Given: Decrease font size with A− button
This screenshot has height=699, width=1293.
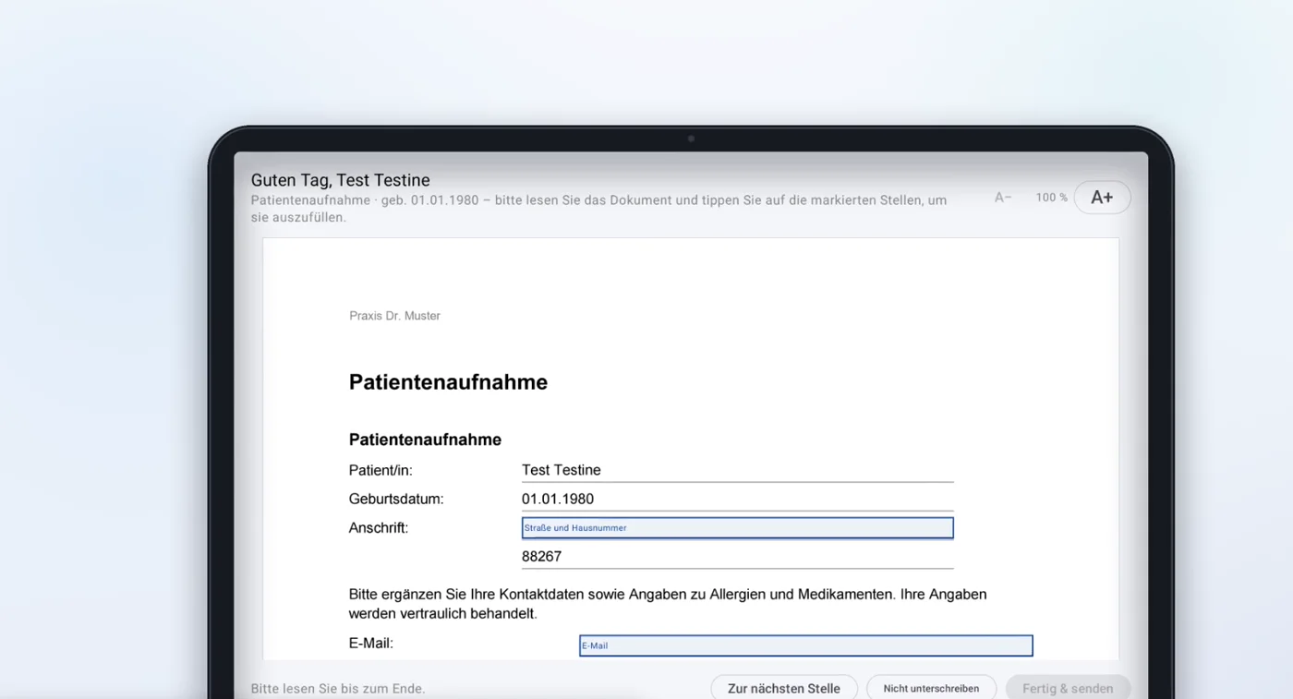Looking at the screenshot, I should pos(1003,198).
